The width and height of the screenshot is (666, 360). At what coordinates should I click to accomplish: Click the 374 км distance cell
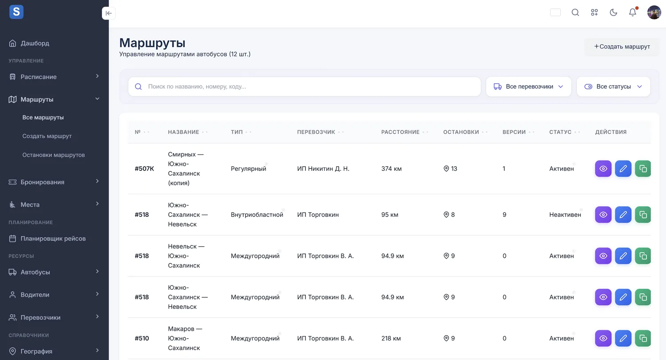pos(392,168)
